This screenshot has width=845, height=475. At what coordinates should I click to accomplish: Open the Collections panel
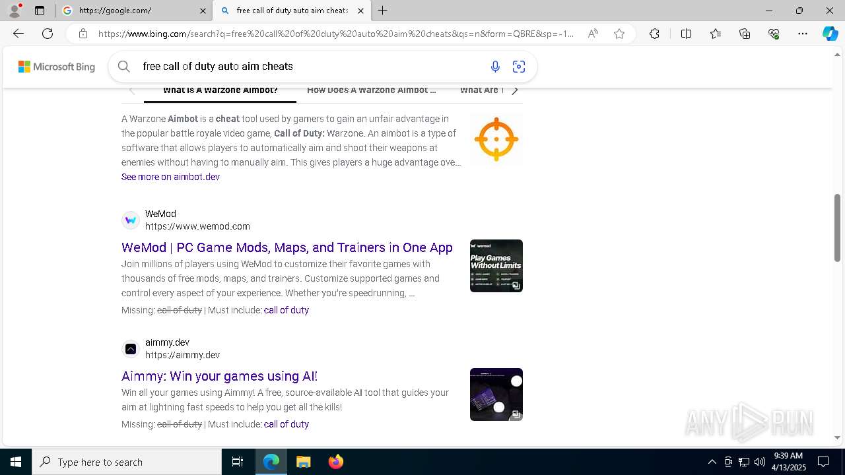click(745, 34)
